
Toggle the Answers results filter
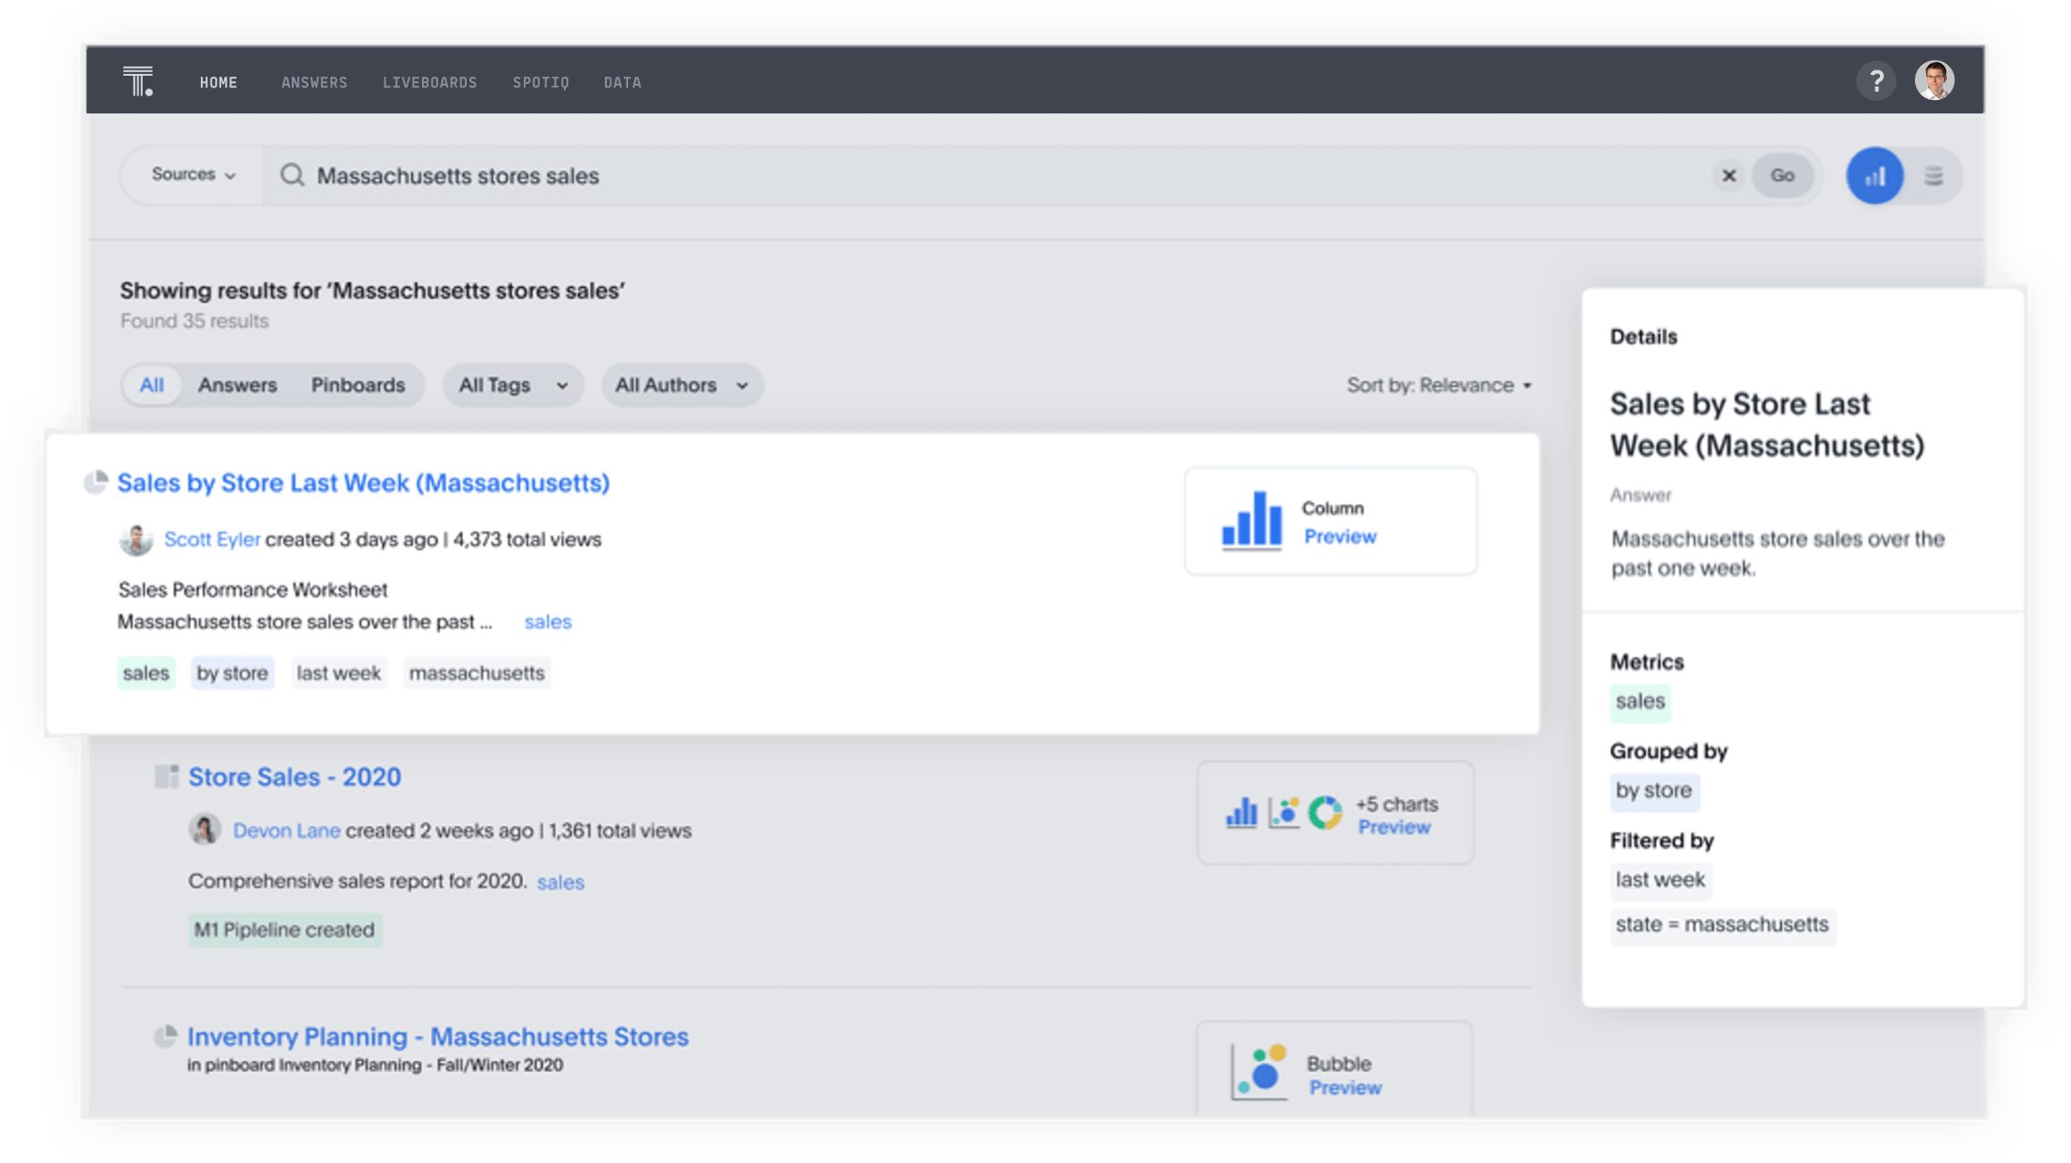click(237, 385)
